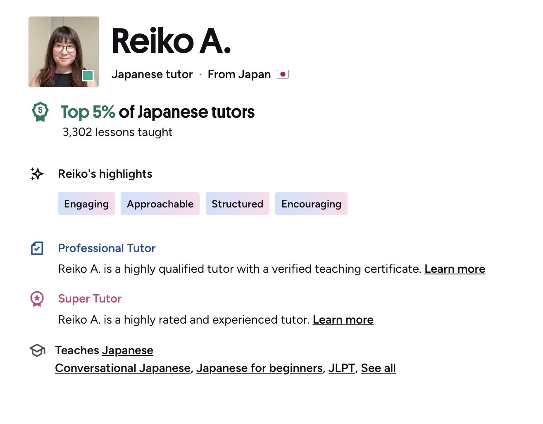The height and width of the screenshot is (424, 543).
Task: Click the Top 5% badge ribbon icon
Action: click(40, 112)
